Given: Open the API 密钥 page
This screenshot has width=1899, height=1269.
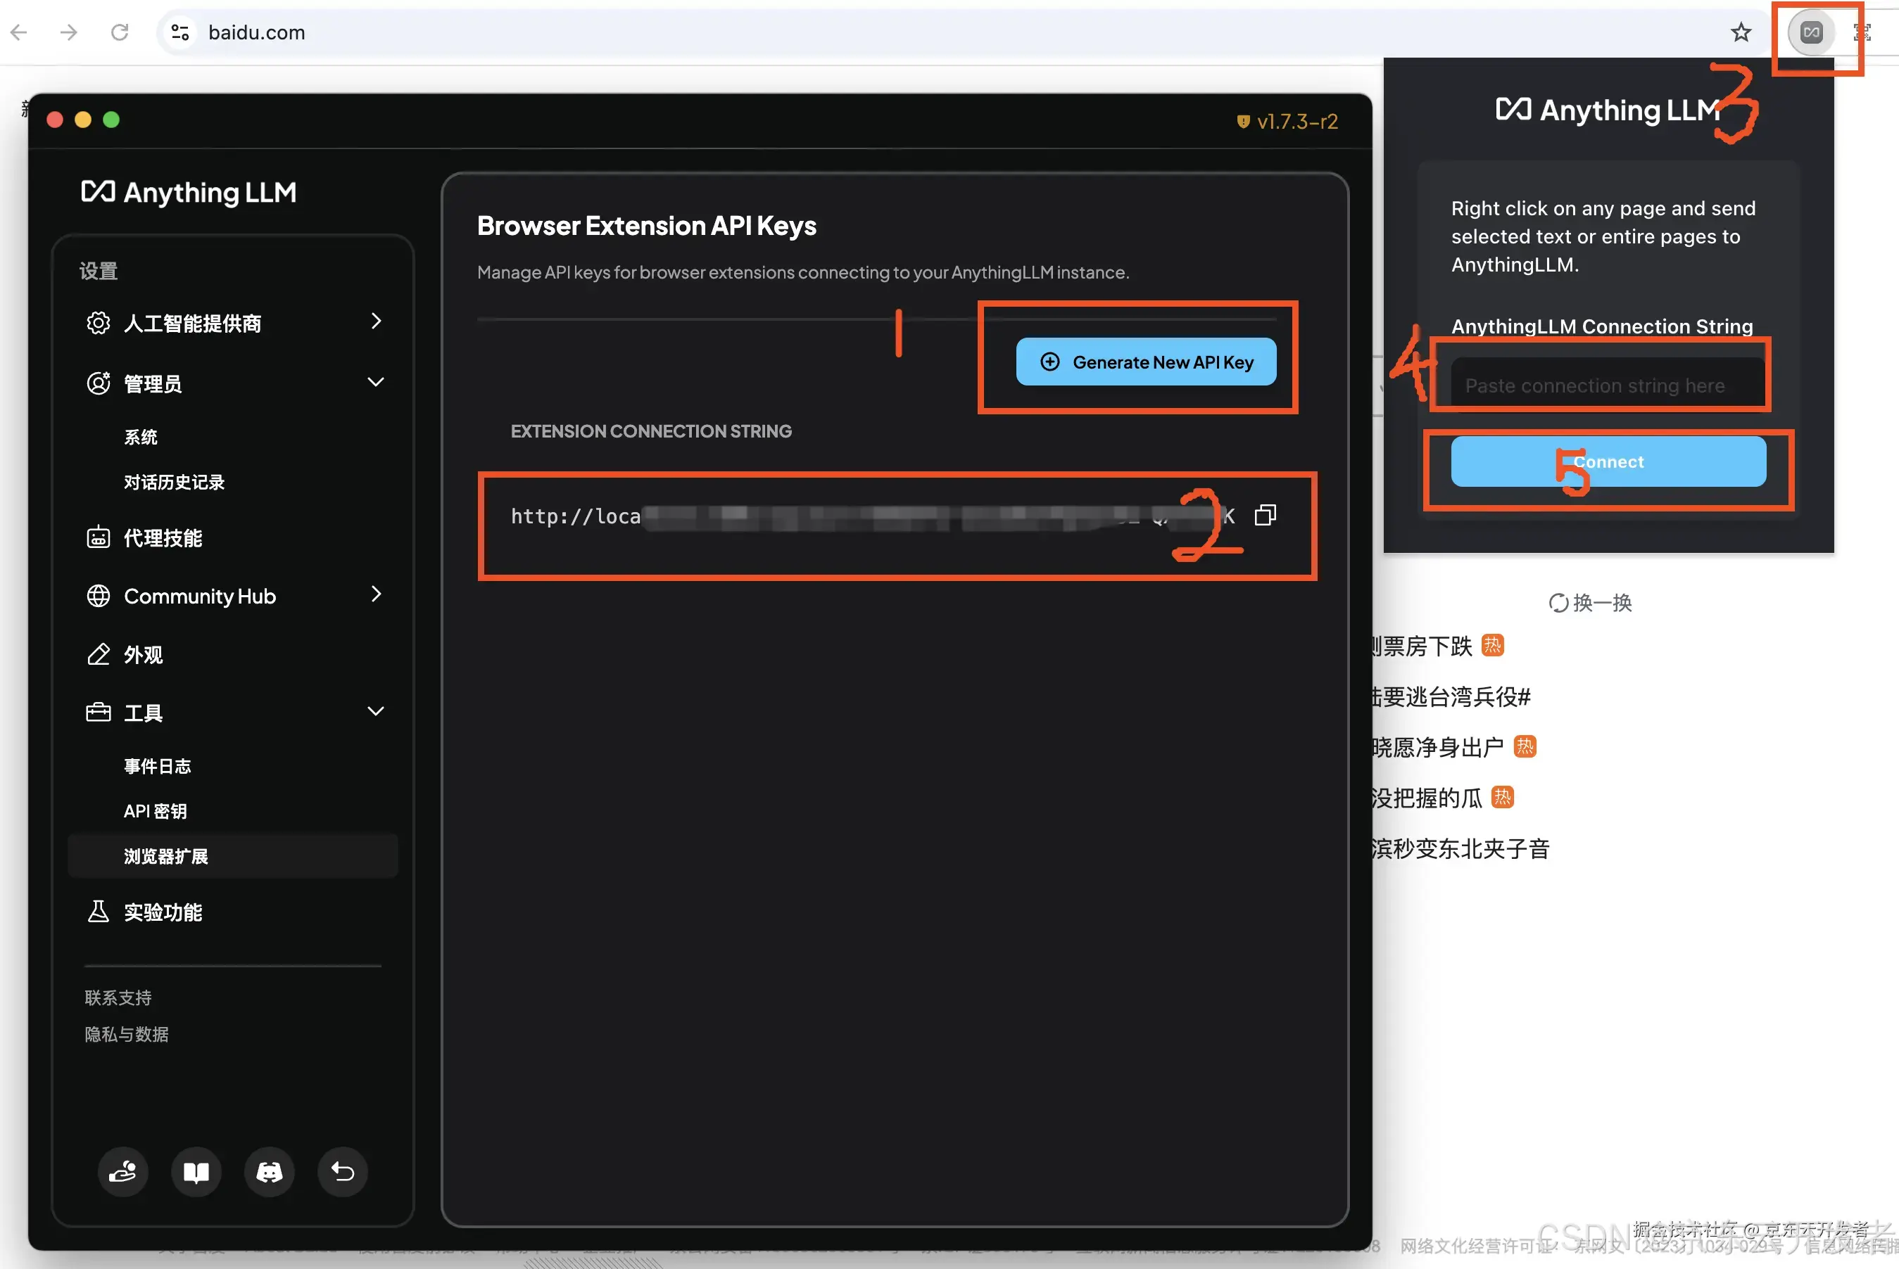Looking at the screenshot, I should tap(156, 811).
